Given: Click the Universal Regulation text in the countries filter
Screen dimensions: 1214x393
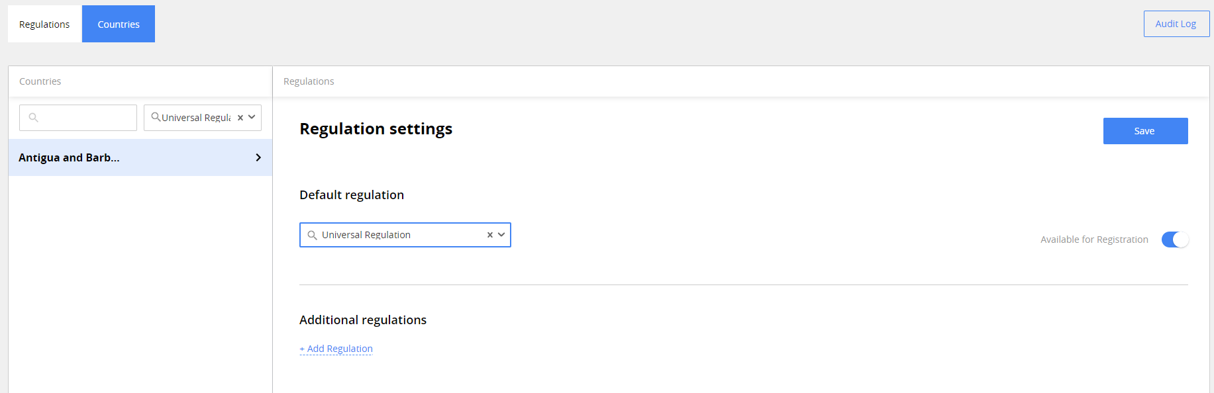Looking at the screenshot, I should pos(196,118).
